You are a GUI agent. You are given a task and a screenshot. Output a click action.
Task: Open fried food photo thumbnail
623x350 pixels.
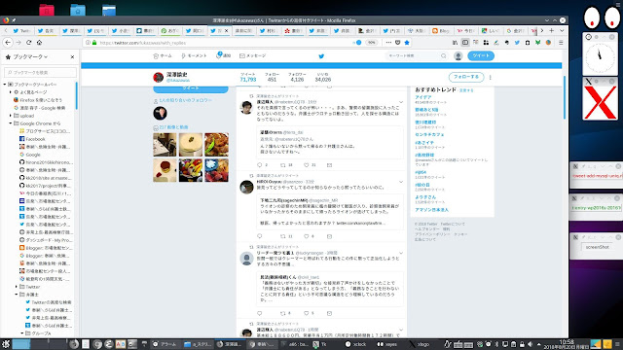click(216, 145)
